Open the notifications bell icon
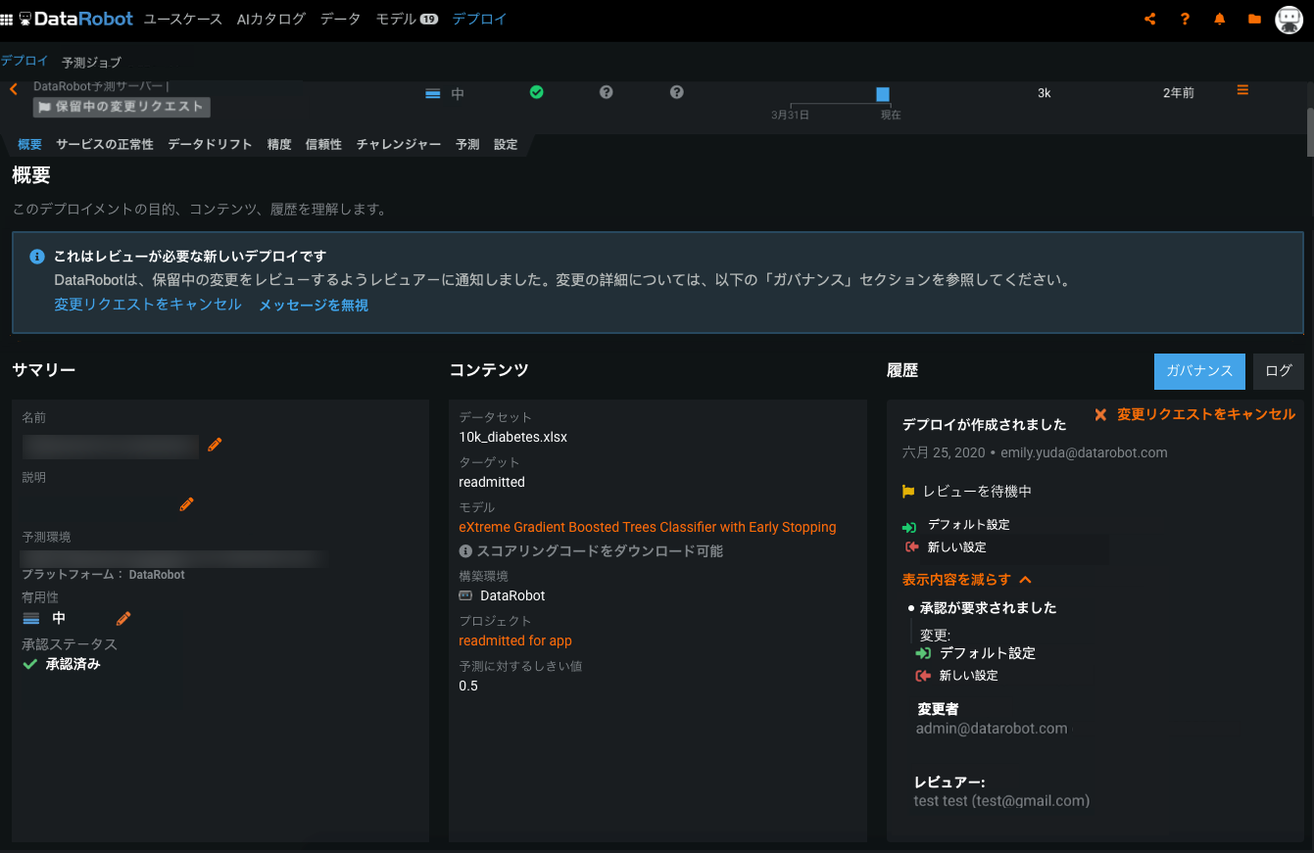Viewport: 1314px width, 853px height. point(1220,19)
